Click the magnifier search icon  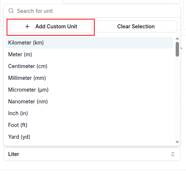tap(11, 11)
